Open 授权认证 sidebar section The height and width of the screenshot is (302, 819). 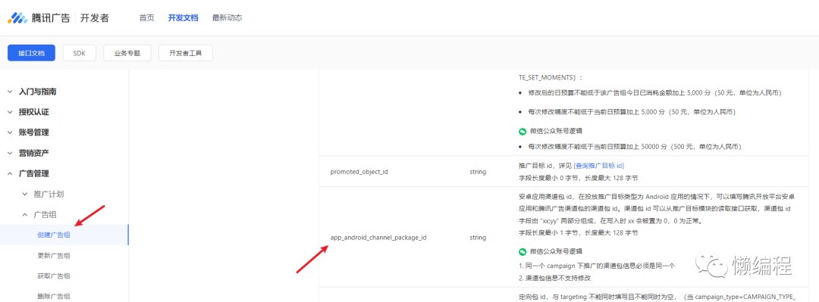(34, 112)
